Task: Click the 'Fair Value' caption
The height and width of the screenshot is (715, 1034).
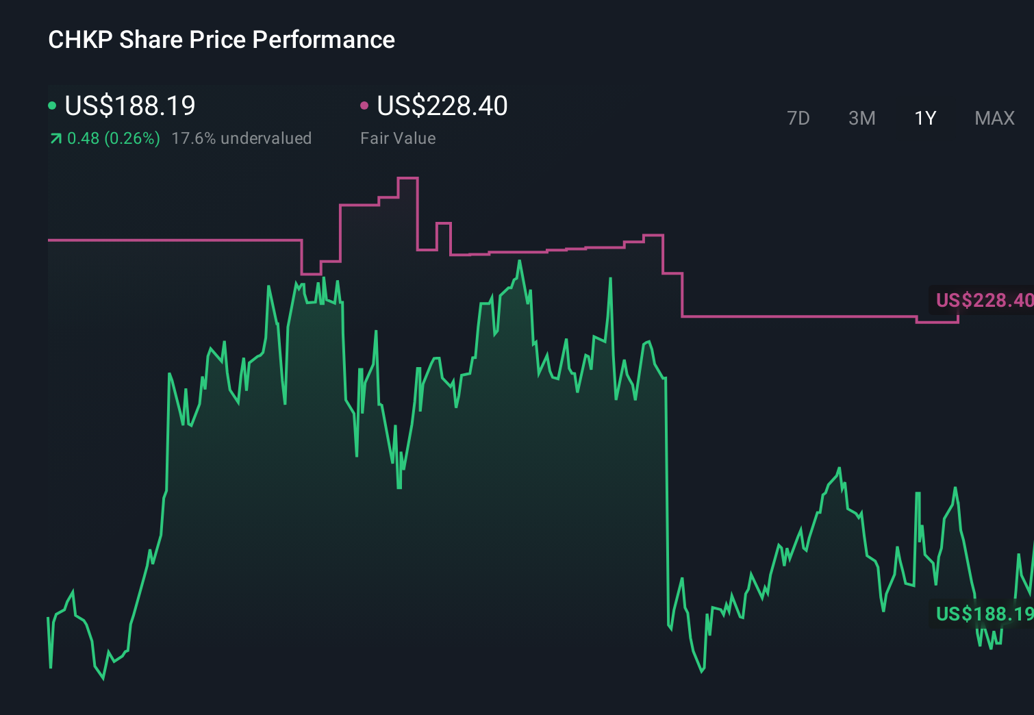Action: (398, 138)
